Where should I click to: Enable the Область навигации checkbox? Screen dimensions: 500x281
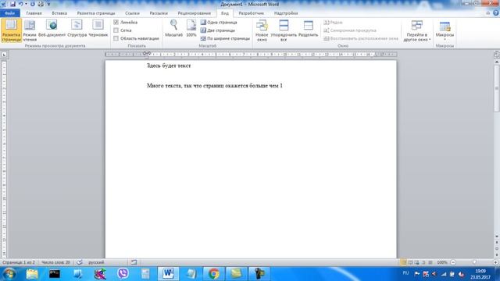[x=116, y=38]
